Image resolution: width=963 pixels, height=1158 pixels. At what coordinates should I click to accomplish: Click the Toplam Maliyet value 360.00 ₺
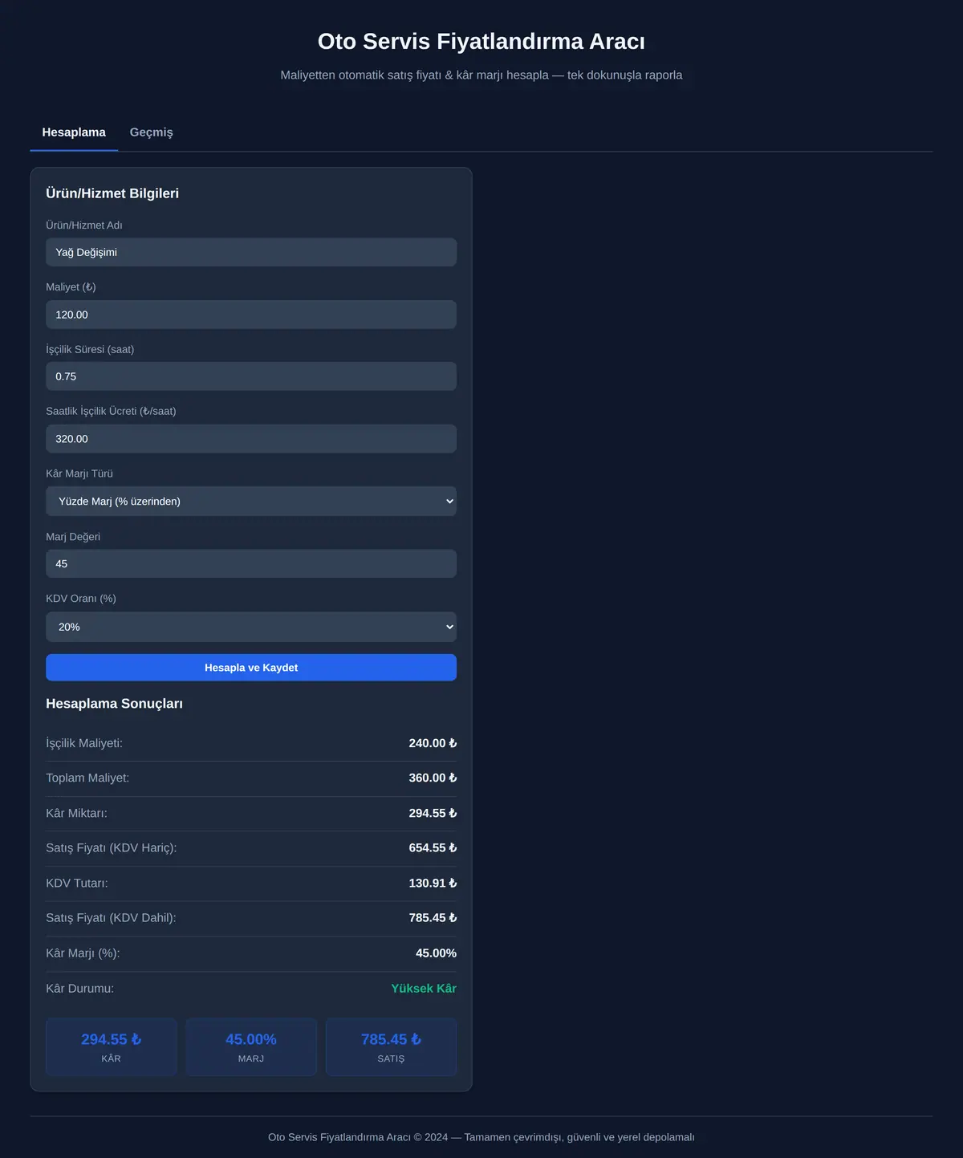point(433,778)
